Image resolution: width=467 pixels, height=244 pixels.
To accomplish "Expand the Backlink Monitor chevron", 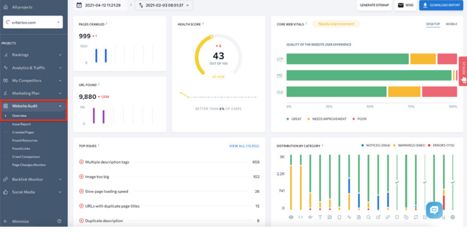I will [60, 180].
